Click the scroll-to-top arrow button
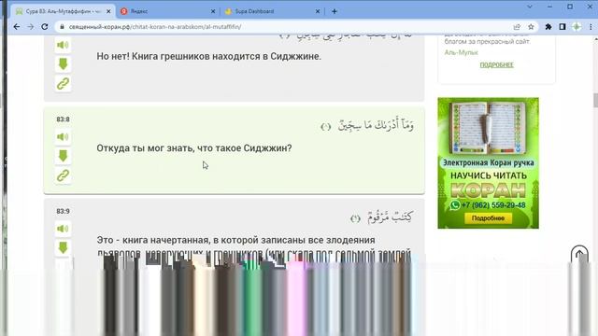Screen dimensions: 598x336 click(579, 254)
